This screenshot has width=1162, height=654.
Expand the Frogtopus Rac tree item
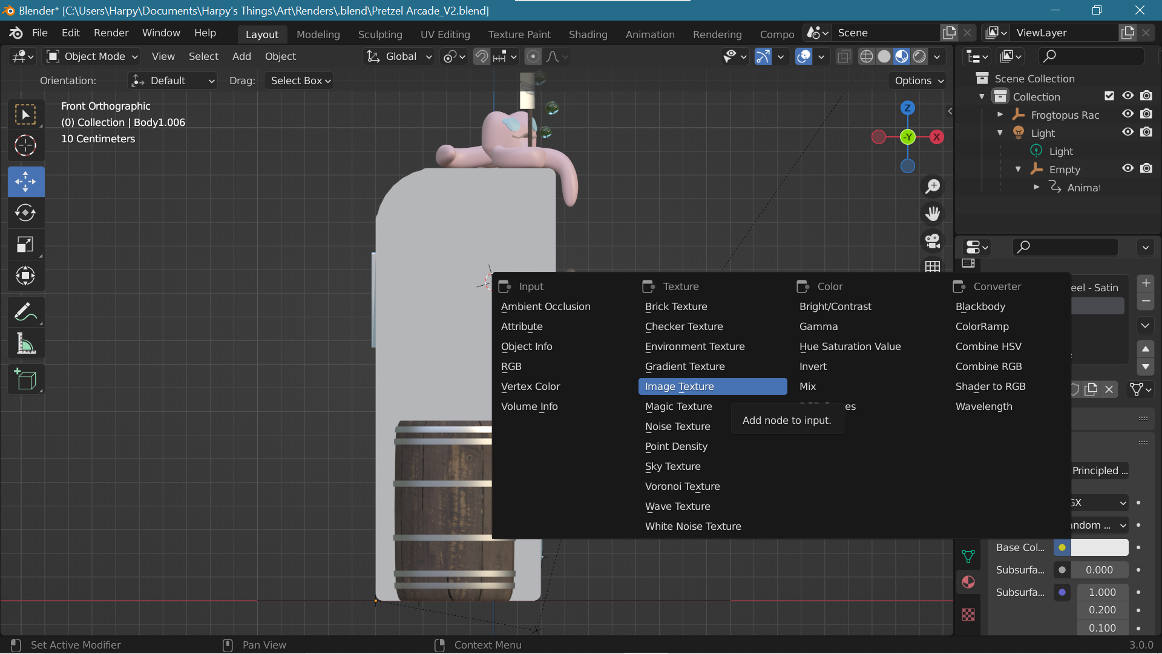1000,114
